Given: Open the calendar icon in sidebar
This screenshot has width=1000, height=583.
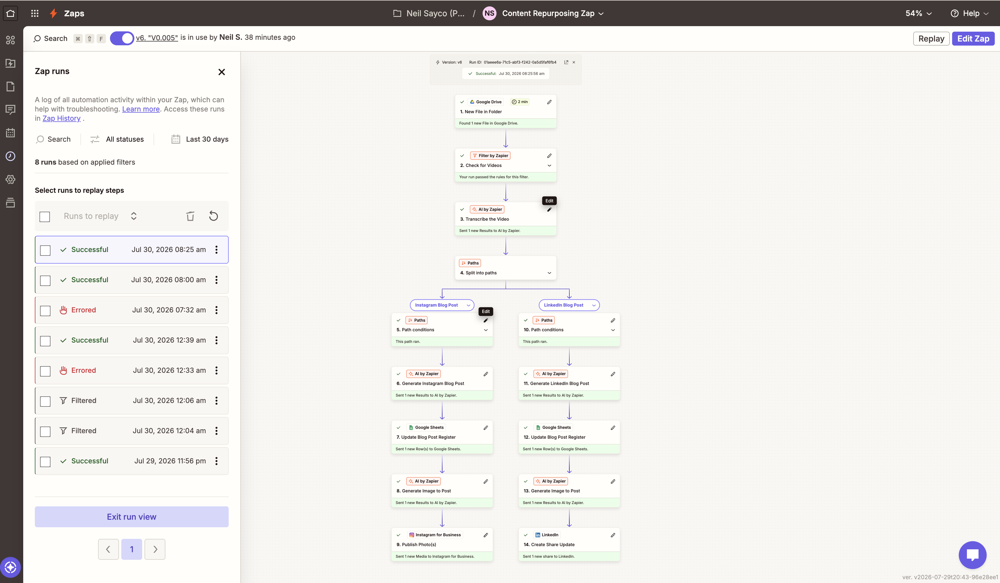Looking at the screenshot, I should pyautogui.click(x=11, y=133).
